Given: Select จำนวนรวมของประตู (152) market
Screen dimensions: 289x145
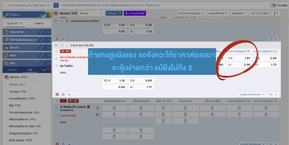Looking at the screenshot, I should coord(24,112).
